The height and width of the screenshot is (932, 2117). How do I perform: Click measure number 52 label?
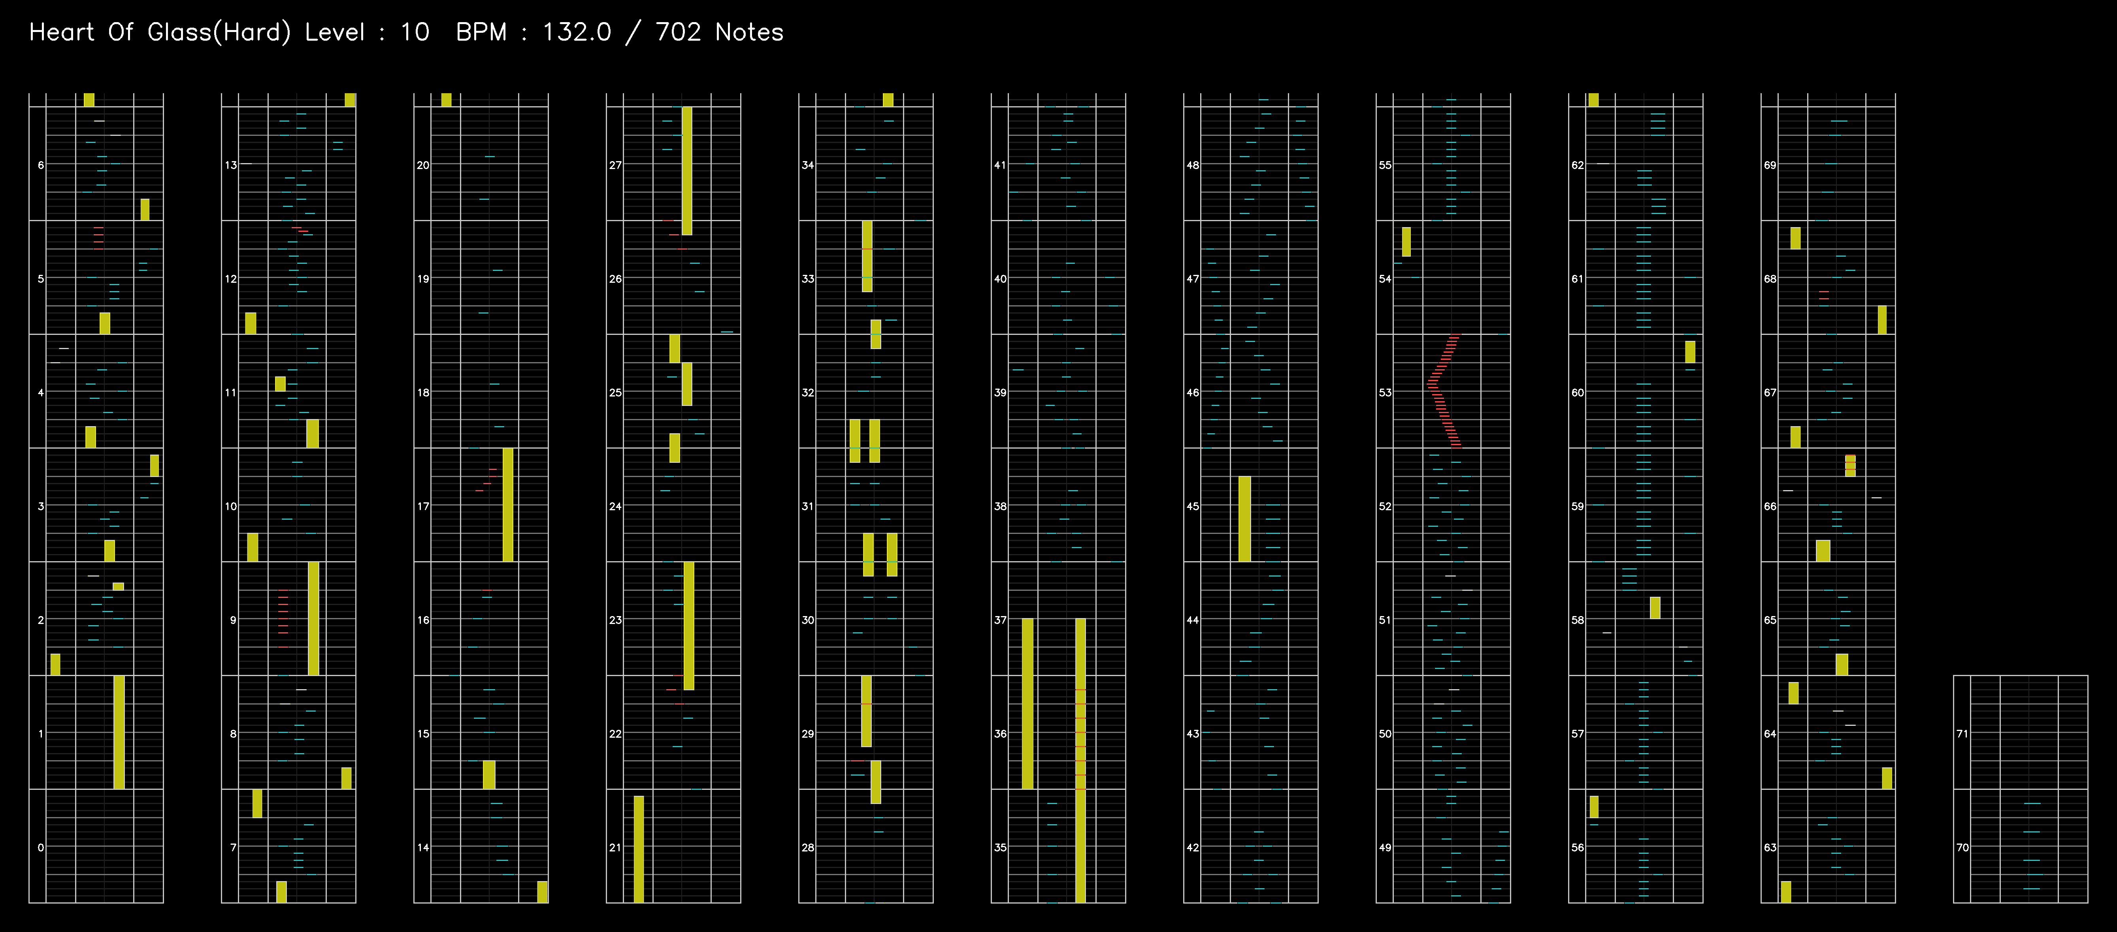(x=1385, y=506)
